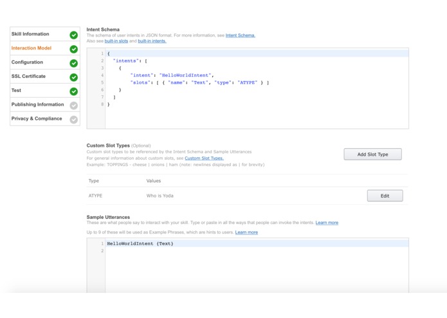Click gray checkmark beside Privacy & Compliance
Screen dimensions: 447x318
[x=74, y=120]
